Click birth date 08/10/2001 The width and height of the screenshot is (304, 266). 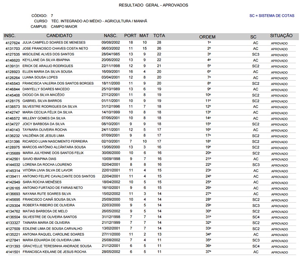tap(111, 124)
